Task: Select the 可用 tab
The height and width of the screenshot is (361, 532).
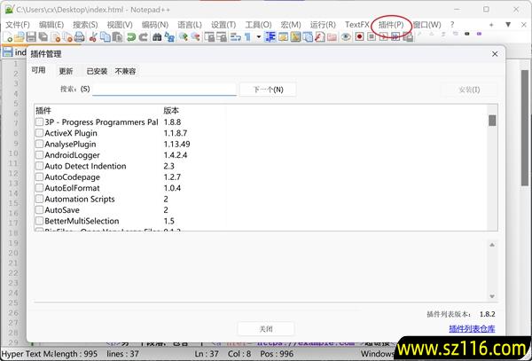Action: [38, 70]
